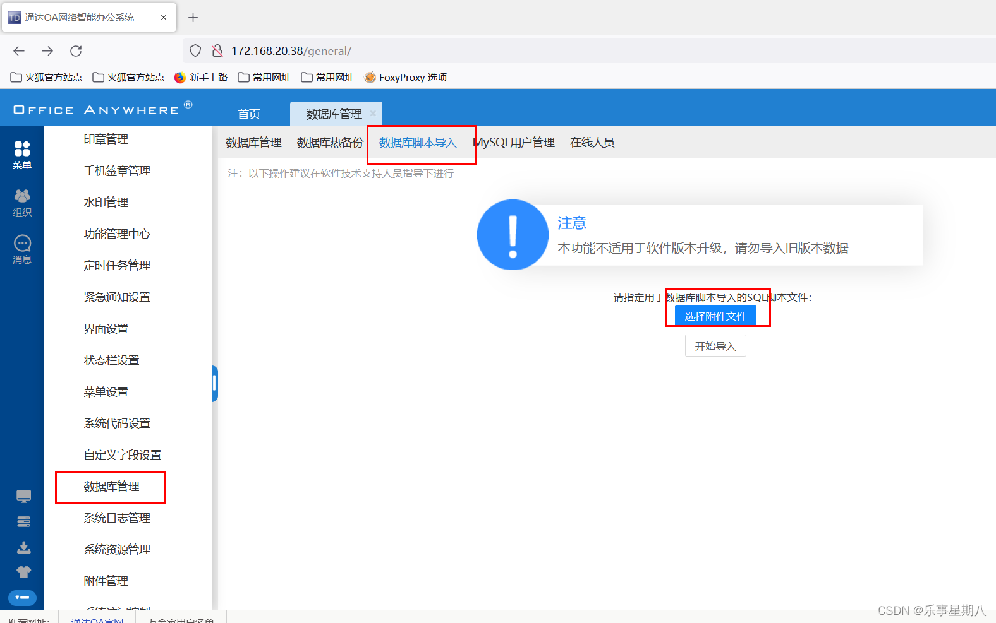Open 附件管理 in the menu
This screenshot has width=996, height=623.
point(106,581)
